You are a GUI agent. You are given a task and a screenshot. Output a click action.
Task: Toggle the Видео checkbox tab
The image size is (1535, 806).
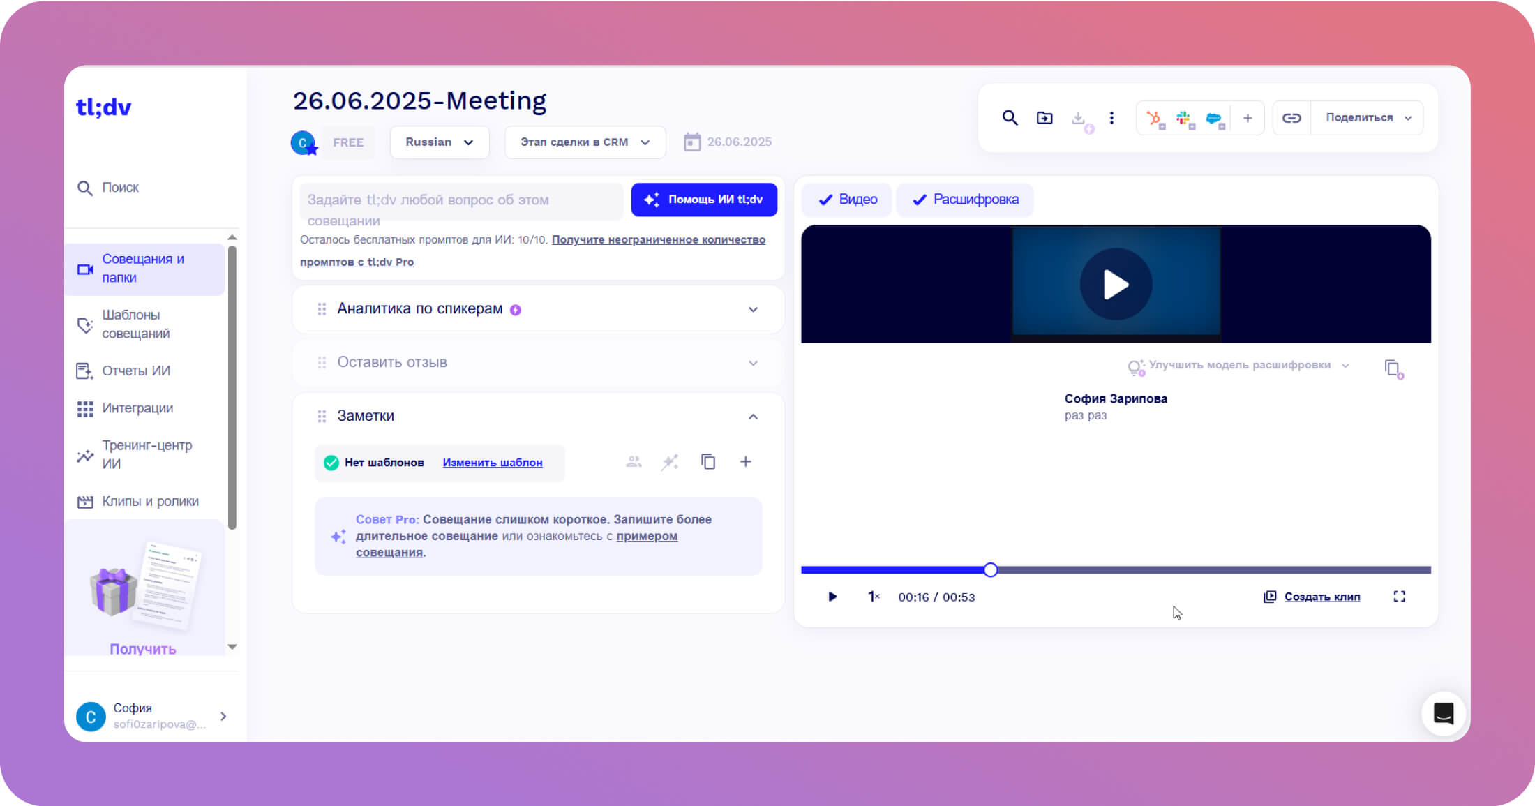tap(847, 200)
